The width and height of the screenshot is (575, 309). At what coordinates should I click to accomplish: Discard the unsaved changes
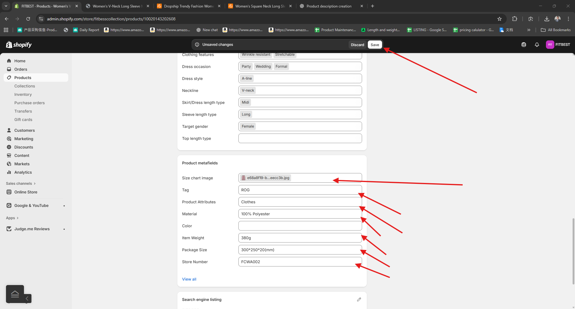(357, 45)
